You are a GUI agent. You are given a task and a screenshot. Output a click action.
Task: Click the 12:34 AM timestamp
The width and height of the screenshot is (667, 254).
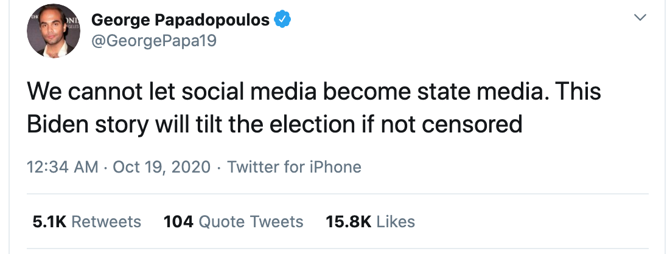click(63, 167)
